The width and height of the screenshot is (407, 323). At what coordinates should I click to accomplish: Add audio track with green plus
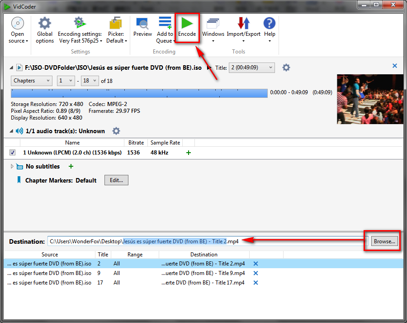click(x=189, y=153)
